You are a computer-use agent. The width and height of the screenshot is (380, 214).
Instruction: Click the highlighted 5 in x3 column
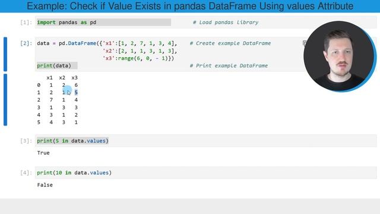point(76,93)
